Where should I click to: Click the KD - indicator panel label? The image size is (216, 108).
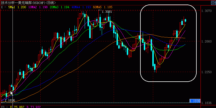tap(4, 107)
